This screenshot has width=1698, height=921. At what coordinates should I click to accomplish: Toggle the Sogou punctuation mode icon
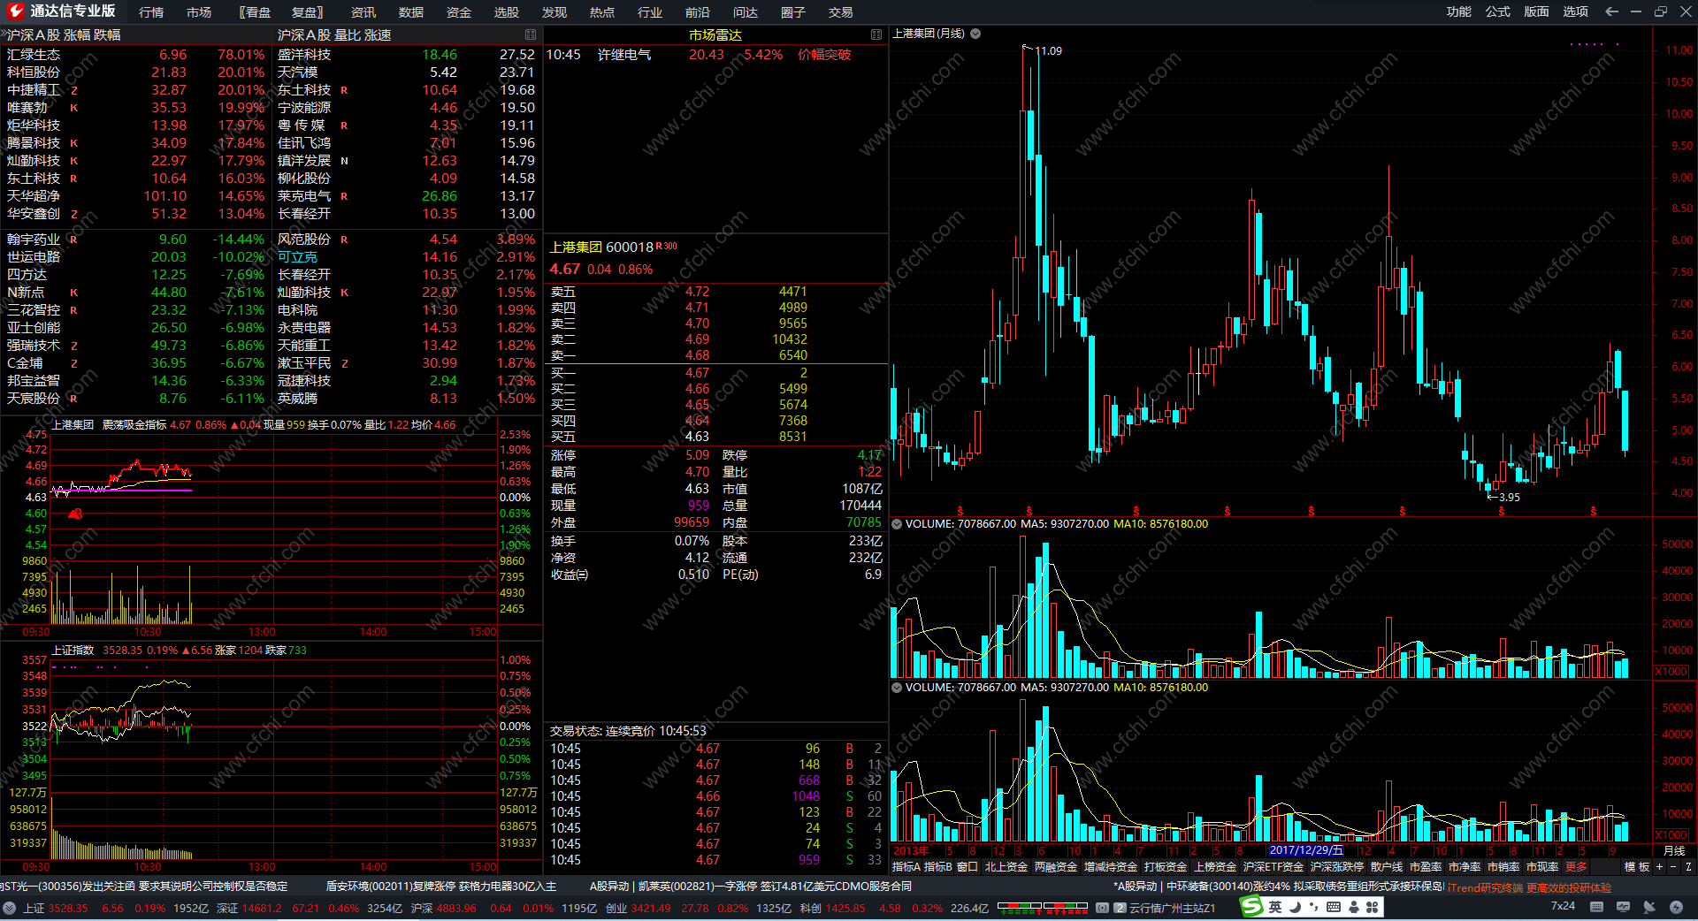tap(1314, 907)
